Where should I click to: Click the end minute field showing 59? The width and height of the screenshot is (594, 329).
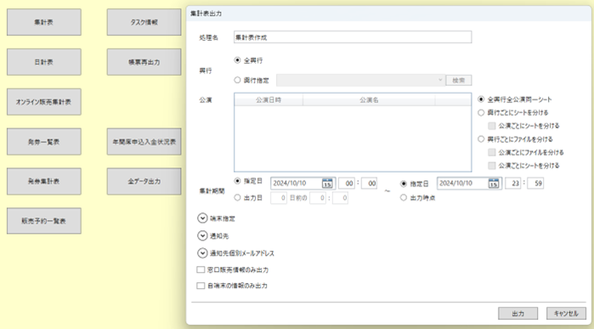tap(535, 184)
